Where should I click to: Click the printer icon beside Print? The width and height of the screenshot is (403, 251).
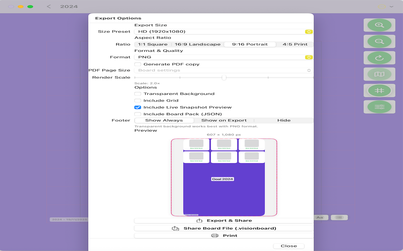pos(215,236)
